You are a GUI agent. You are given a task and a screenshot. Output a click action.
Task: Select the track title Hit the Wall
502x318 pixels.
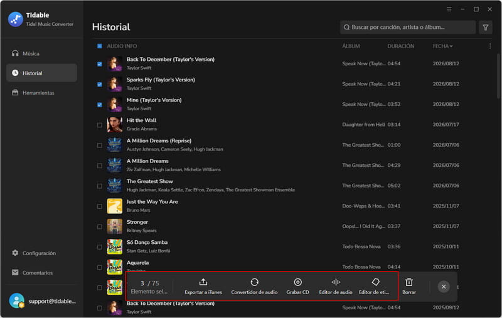[x=141, y=120]
